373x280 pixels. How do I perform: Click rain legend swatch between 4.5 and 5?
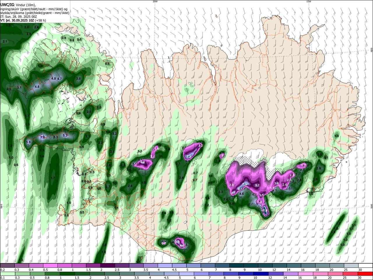point(172,274)
